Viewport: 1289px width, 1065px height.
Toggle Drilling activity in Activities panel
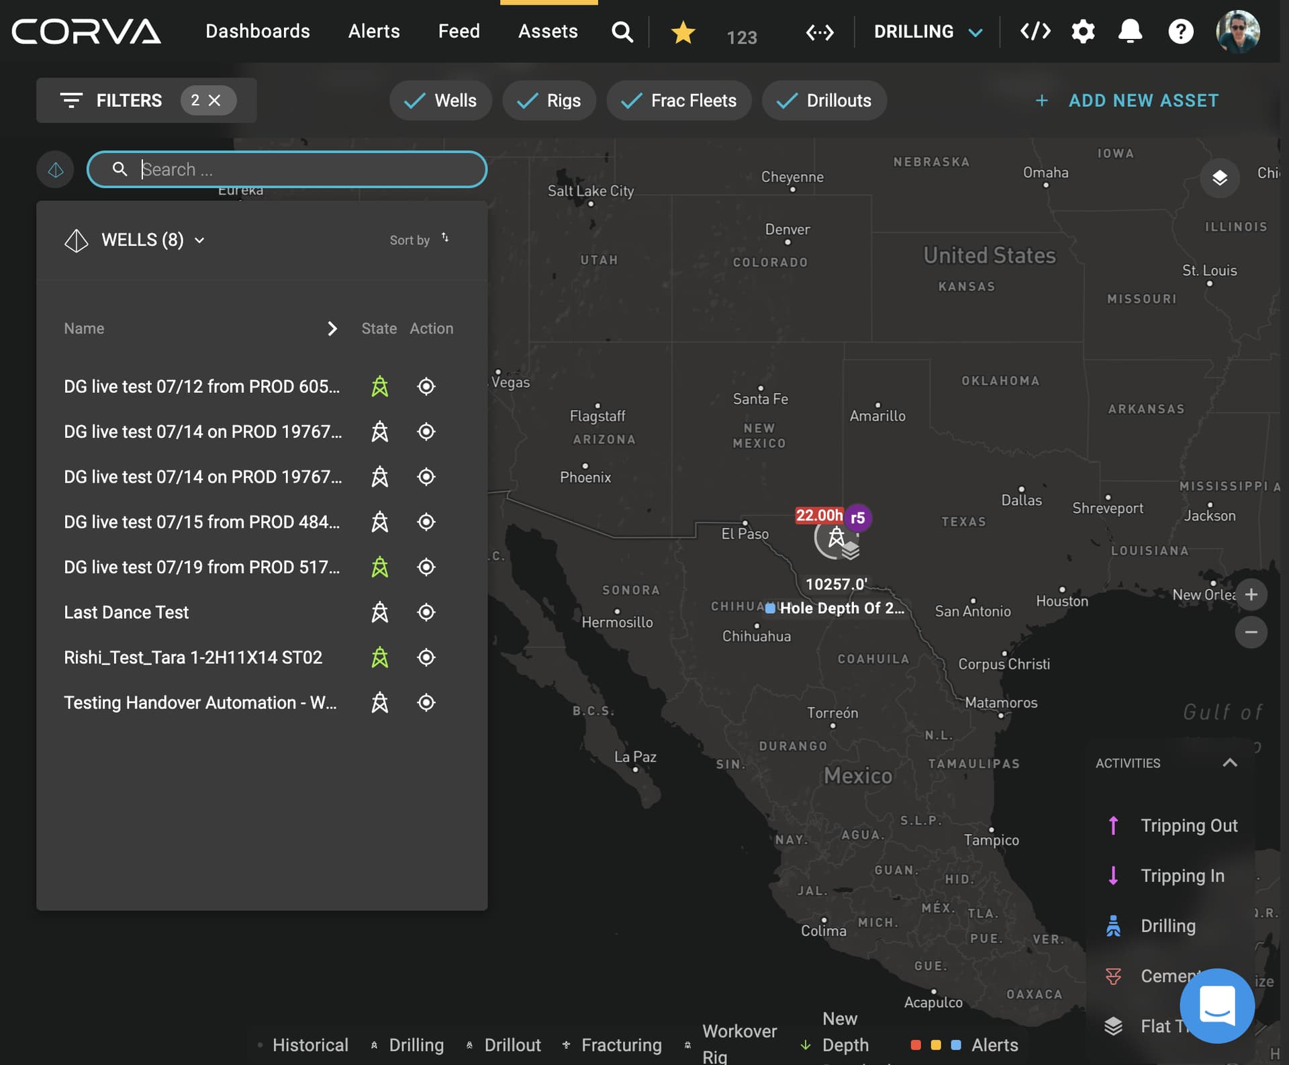click(1151, 926)
